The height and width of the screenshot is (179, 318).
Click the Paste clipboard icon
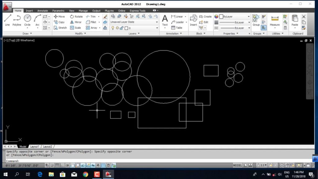pos(295,20)
